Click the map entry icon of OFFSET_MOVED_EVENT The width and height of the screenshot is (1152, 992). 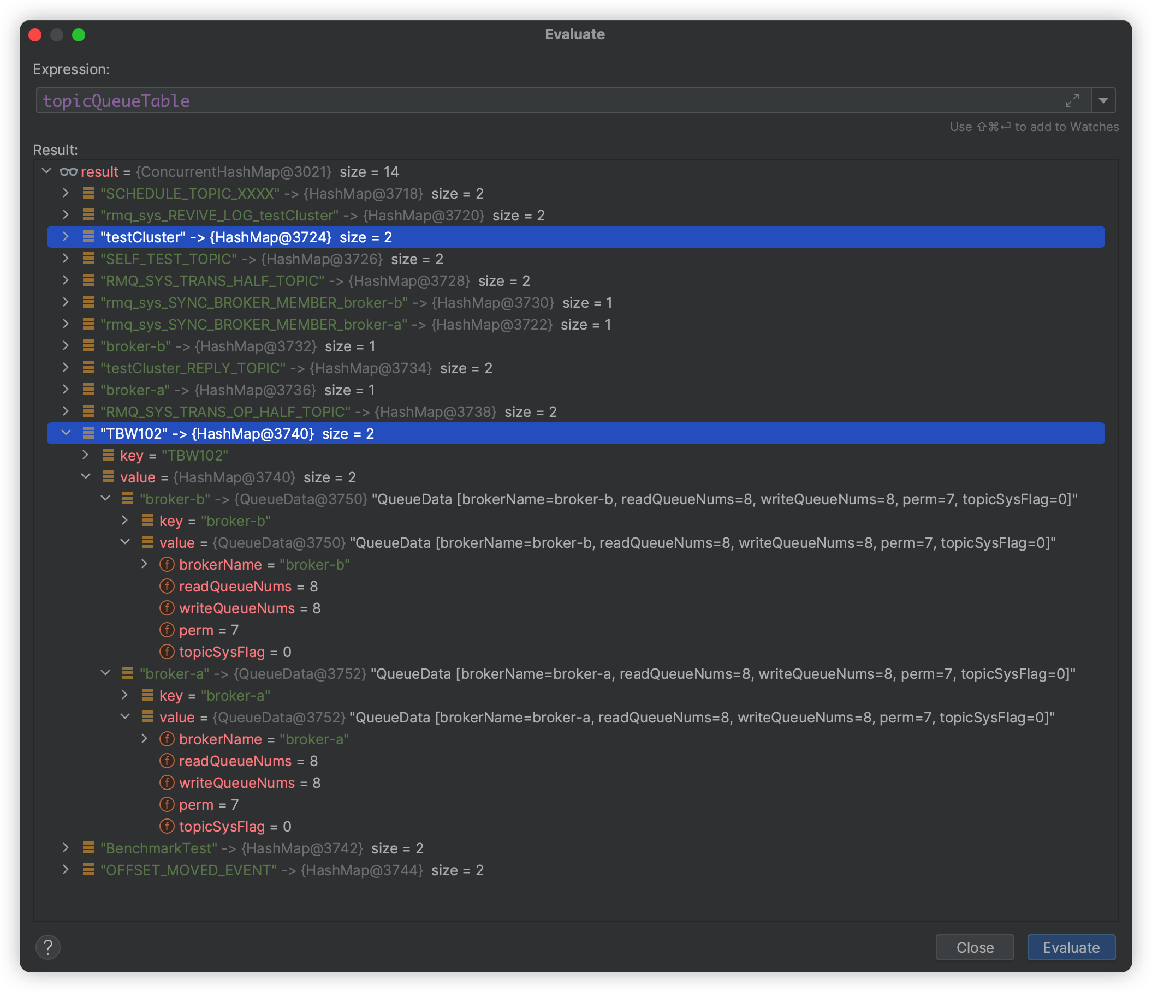(88, 869)
